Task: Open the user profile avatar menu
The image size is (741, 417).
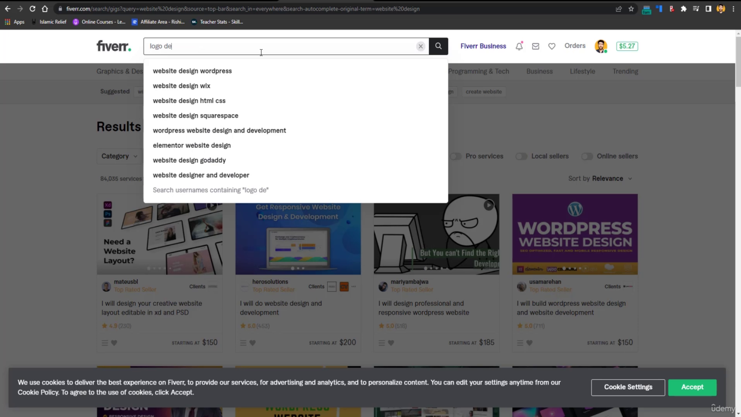Action: click(x=601, y=46)
